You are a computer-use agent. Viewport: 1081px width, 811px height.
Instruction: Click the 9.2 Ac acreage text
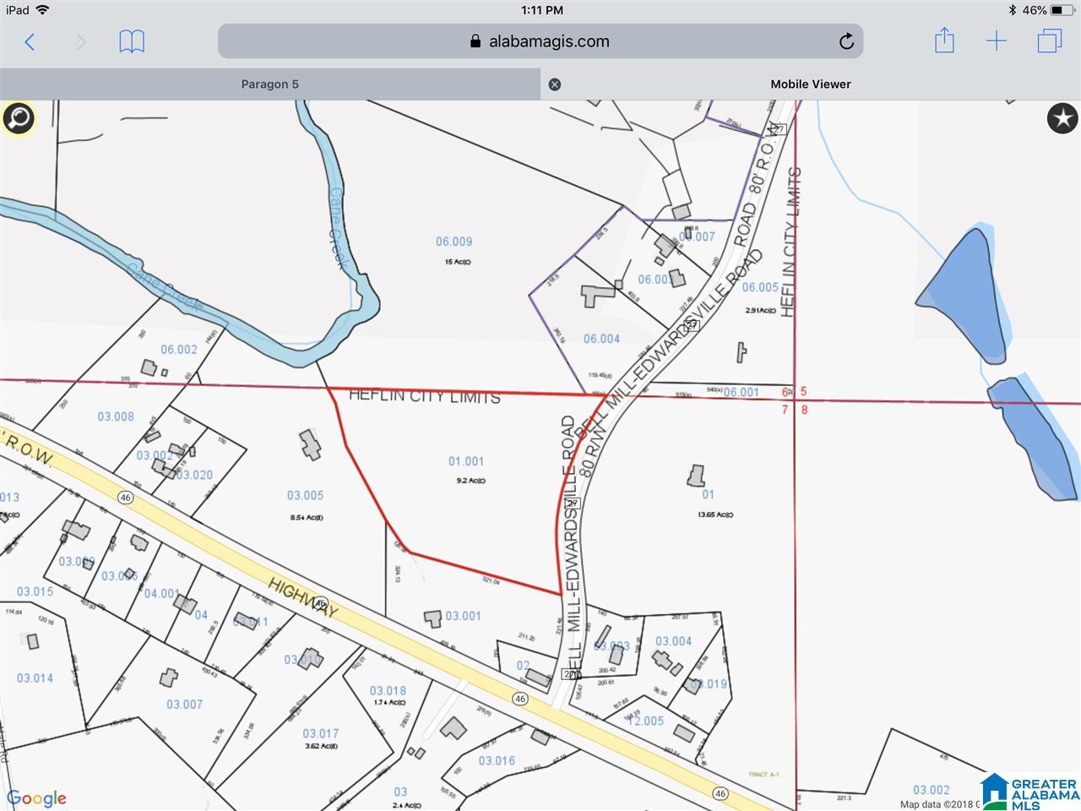[x=470, y=481]
